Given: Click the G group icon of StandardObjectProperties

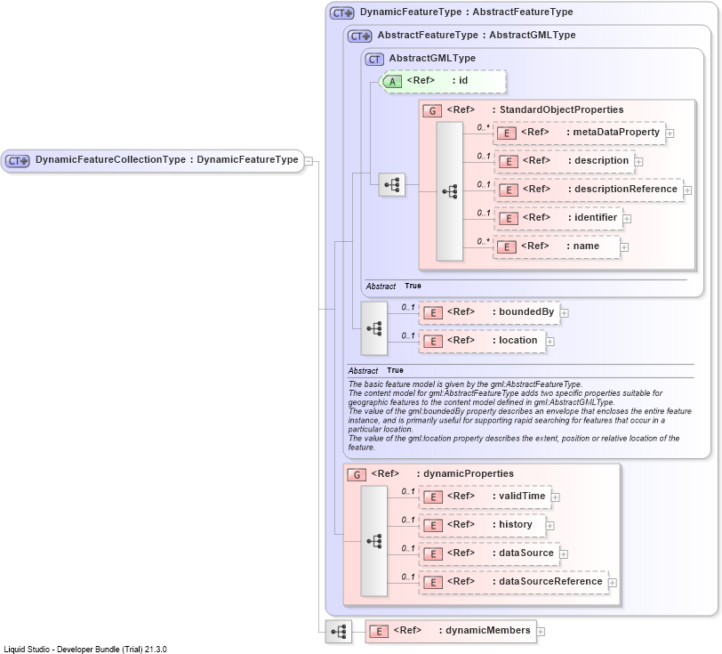Looking at the screenshot, I should [x=432, y=110].
